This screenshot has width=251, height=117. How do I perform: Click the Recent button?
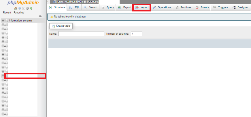pos(7,13)
